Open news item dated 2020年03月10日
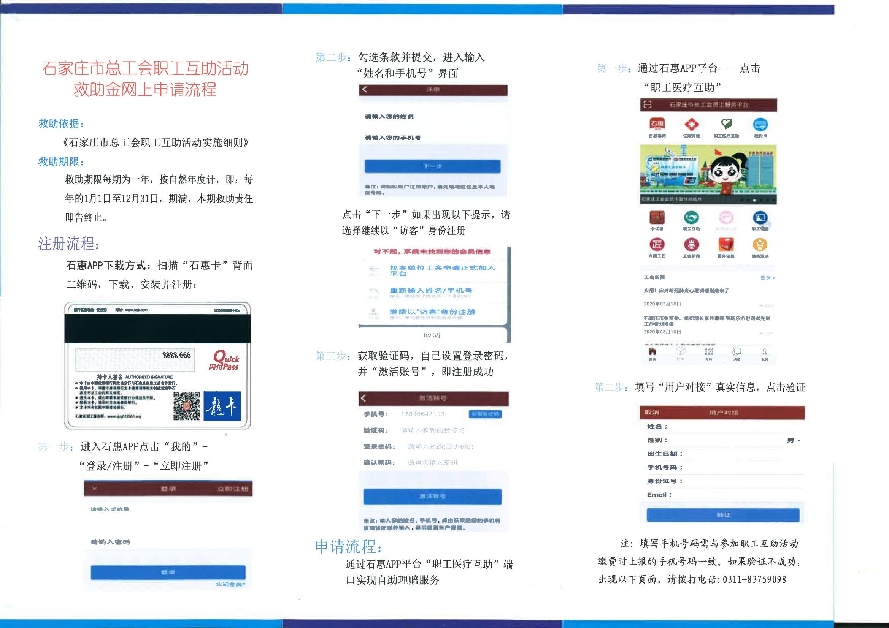Screen dimensions: 889x628 (x=707, y=325)
